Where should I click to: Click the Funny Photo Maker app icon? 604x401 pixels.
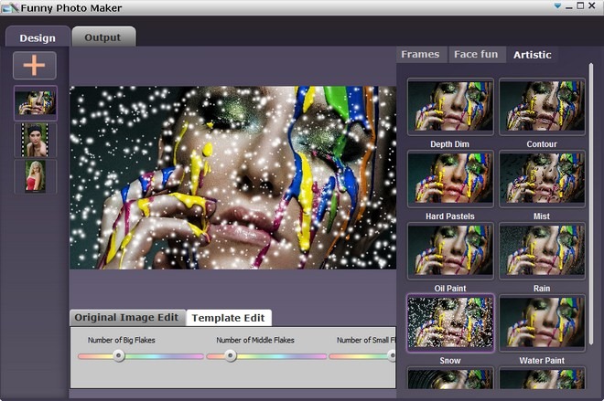[10, 7]
